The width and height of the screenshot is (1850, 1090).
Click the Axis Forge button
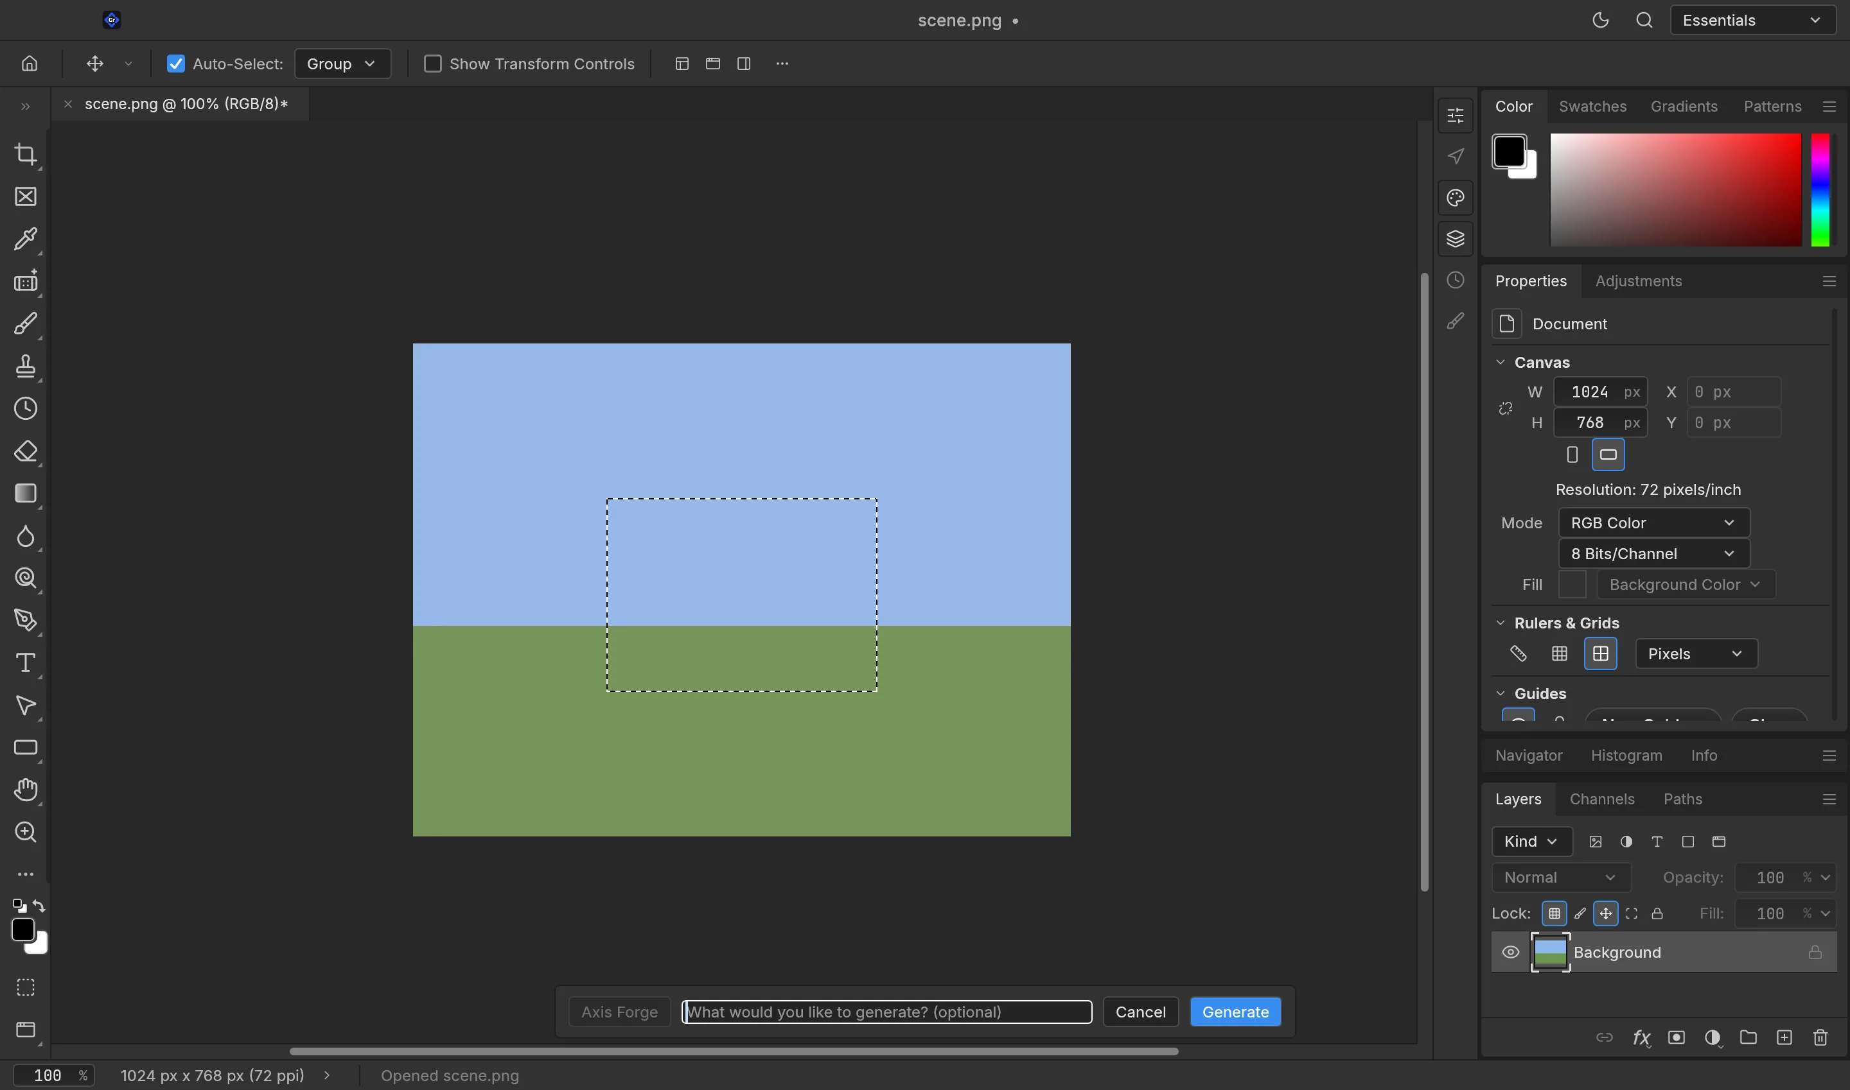point(619,1012)
